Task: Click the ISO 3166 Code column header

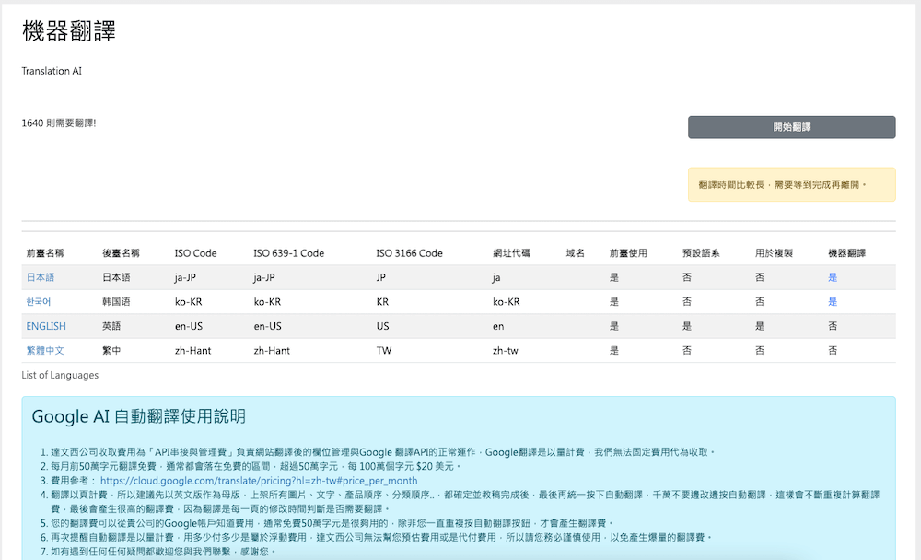Action: (x=410, y=253)
